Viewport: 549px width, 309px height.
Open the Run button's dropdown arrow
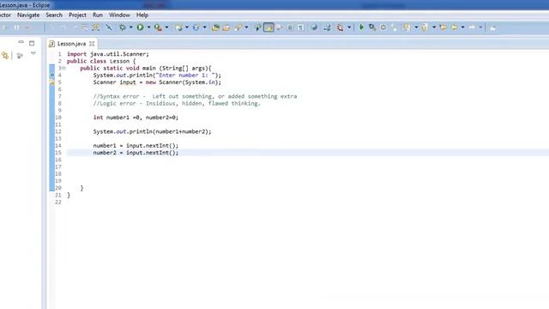(x=148, y=27)
